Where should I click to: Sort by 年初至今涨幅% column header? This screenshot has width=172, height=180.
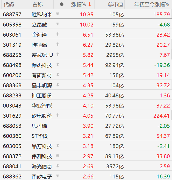(152, 4)
